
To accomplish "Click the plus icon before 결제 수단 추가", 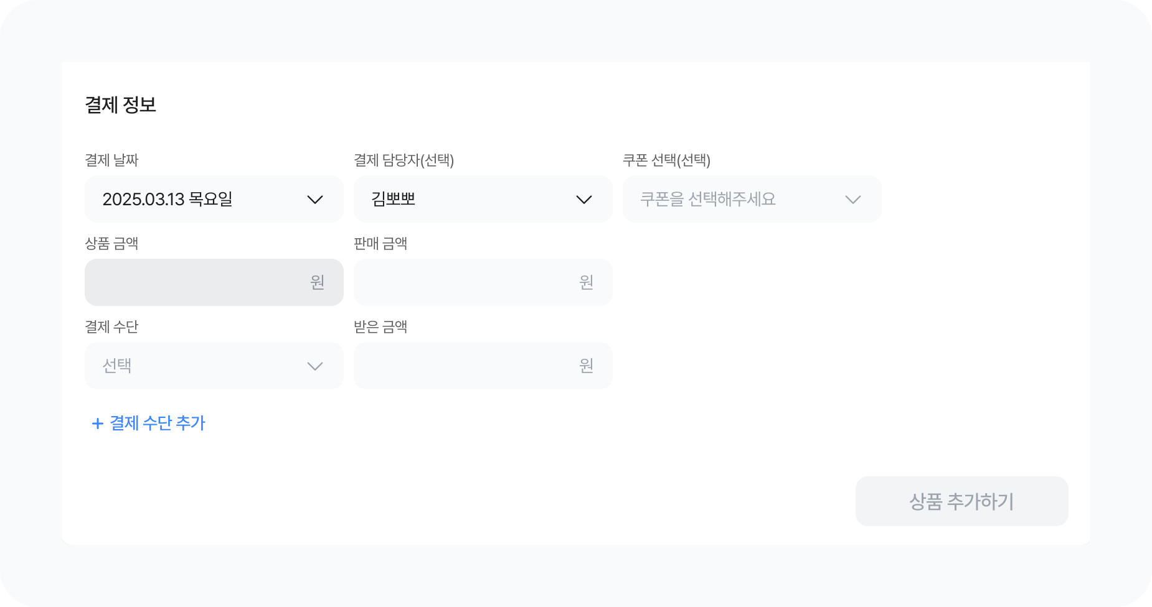I will coord(97,424).
